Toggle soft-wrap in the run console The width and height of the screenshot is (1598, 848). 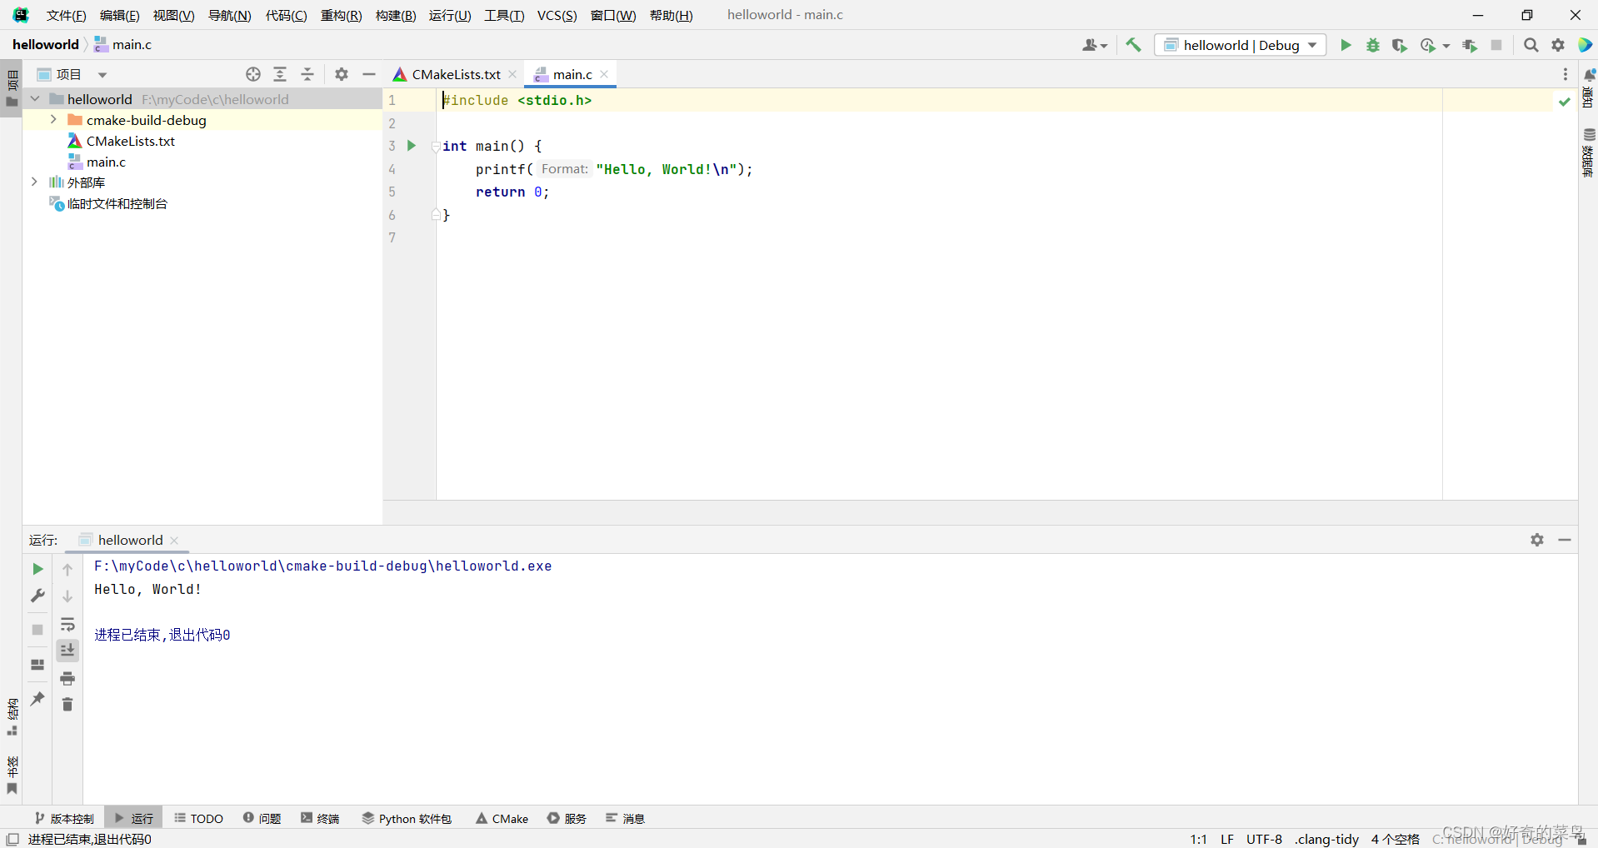67,625
